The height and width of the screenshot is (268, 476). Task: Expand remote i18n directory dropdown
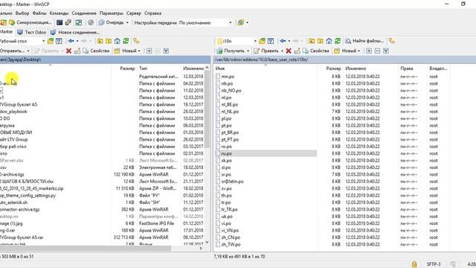pyautogui.click(x=255, y=41)
